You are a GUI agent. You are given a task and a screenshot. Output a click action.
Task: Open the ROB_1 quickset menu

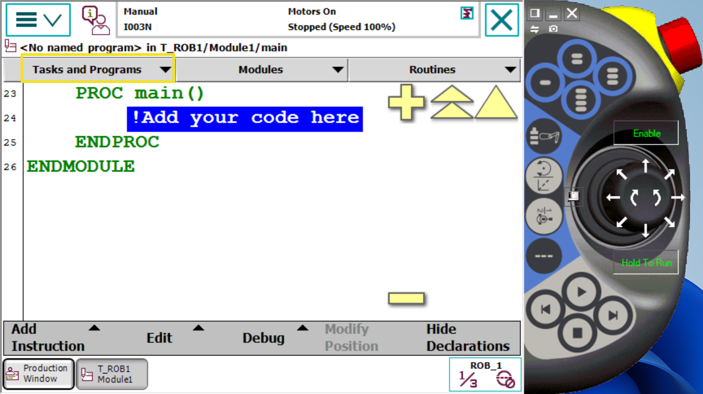(x=485, y=374)
